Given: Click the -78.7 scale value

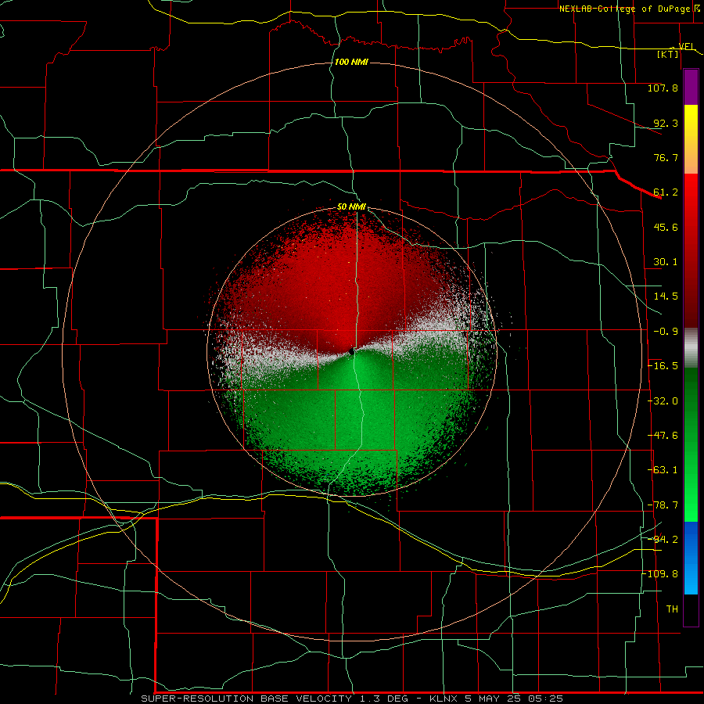Looking at the screenshot, I should tap(663, 505).
